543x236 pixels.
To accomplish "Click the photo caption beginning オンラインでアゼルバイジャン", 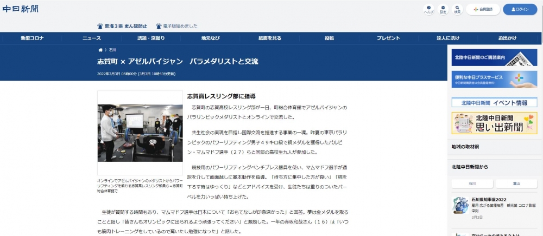I will (140, 186).
